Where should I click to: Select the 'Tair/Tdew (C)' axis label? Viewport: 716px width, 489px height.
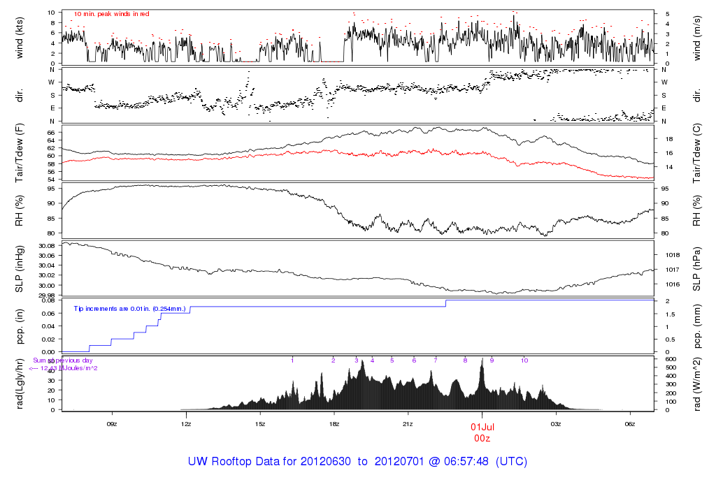pos(696,153)
